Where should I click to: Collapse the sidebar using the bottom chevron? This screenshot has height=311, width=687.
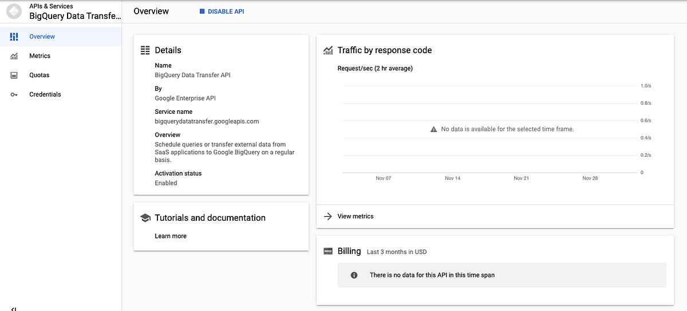click(x=14, y=309)
